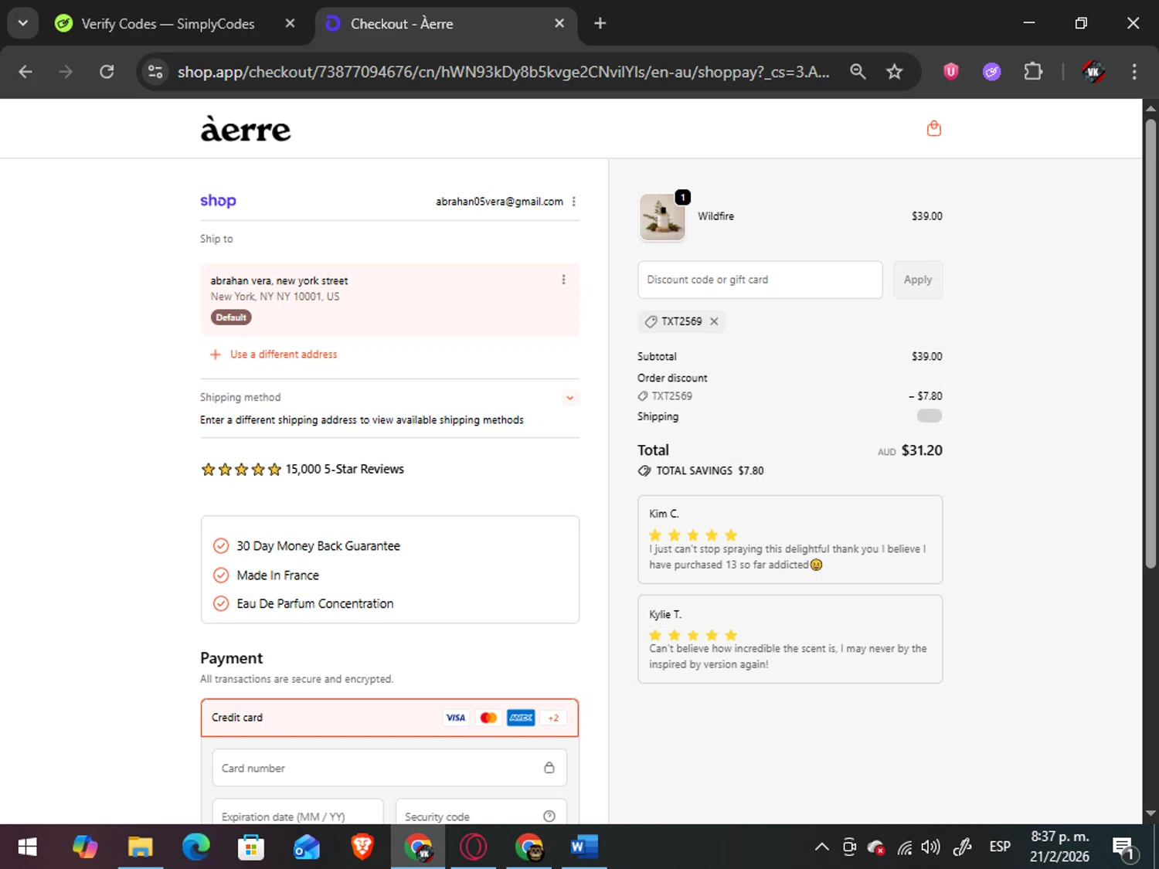Open Outlook from the taskbar
The height and width of the screenshot is (869, 1159).
tap(307, 847)
